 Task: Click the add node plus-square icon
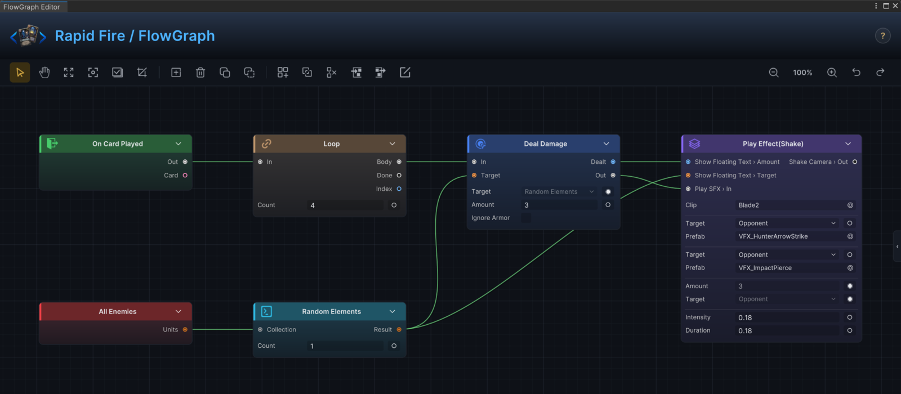pyautogui.click(x=176, y=73)
